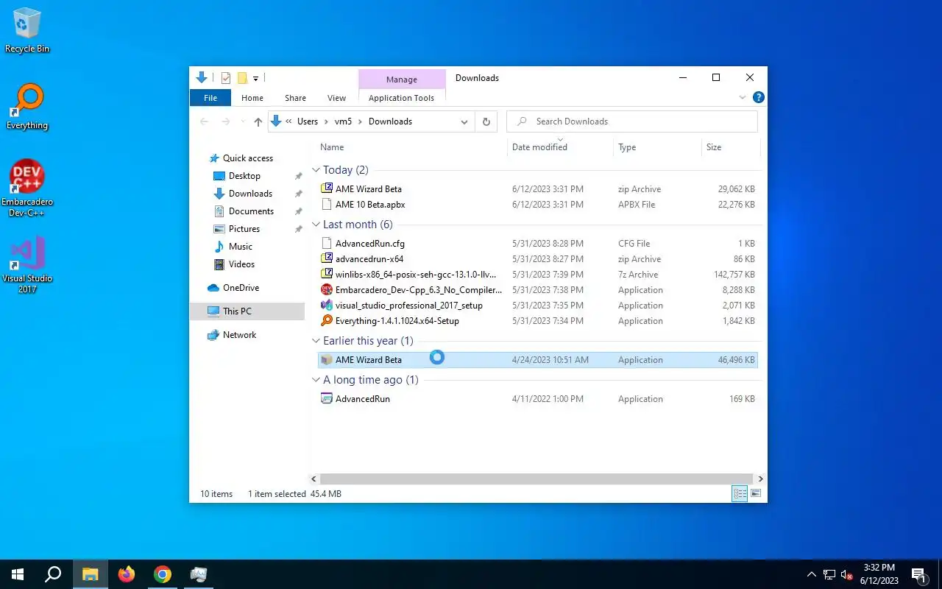Select the AdvancedRun.cfg file

click(x=538, y=244)
